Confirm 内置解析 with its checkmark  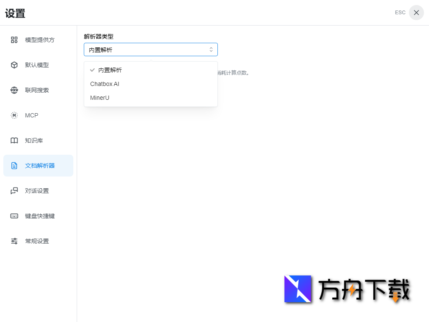tap(110, 70)
